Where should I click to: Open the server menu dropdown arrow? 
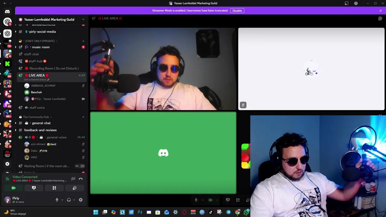tap(83, 20)
